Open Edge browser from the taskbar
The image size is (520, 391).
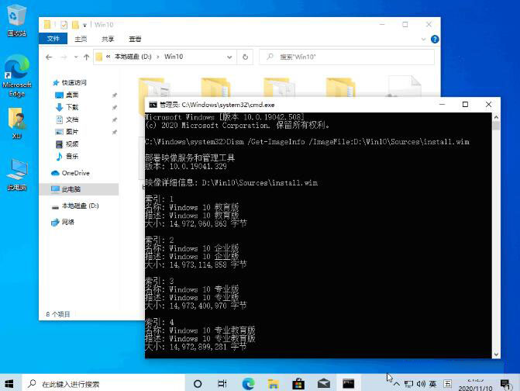pyautogui.click(x=248, y=384)
